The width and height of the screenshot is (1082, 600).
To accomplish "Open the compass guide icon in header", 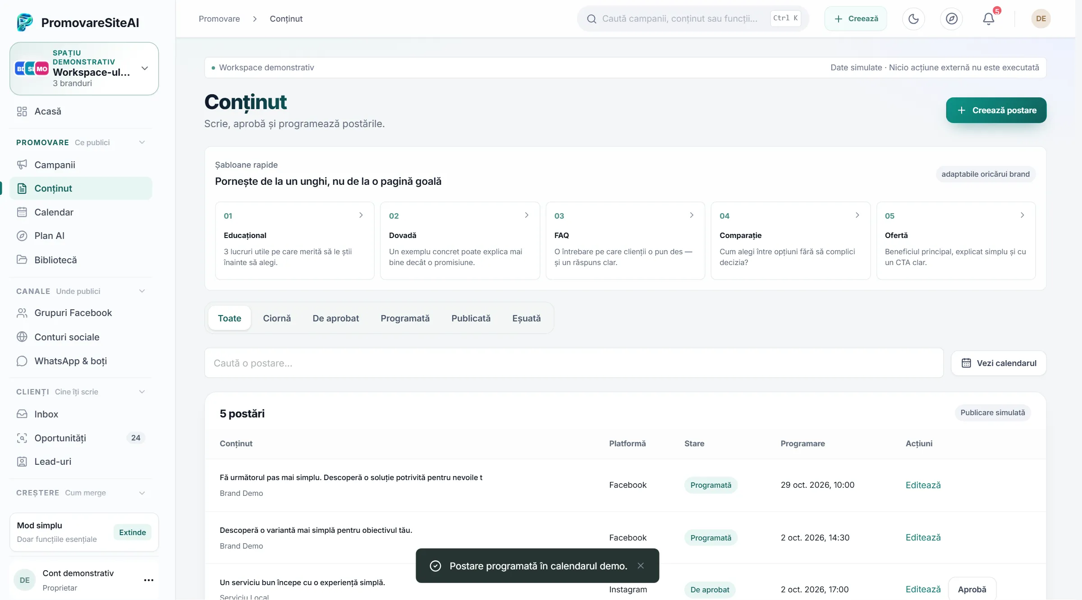I will (x=951, y=18).
